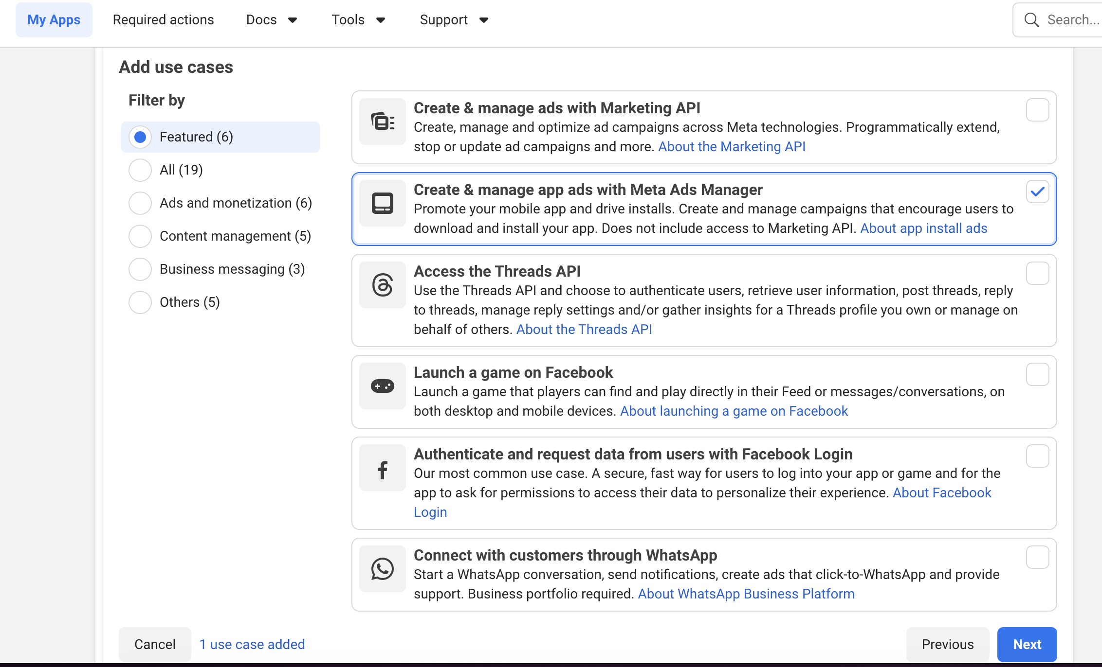
Task: Expand the Docs dropdown menu
Action: (272, 20)
